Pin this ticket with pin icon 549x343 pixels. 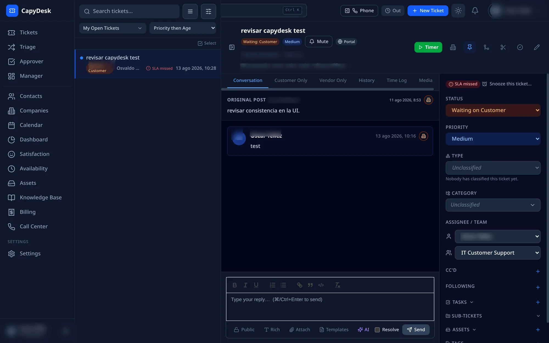470,47
